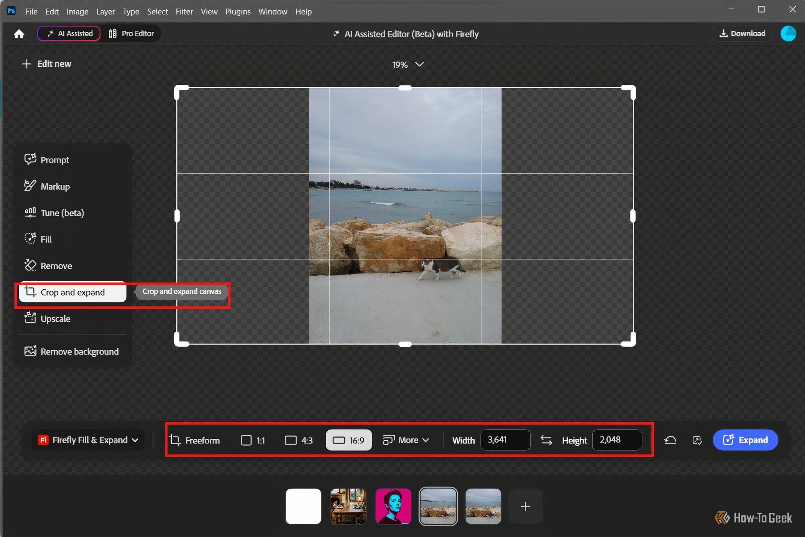Click the top edge crop handle
This screenshot has height=537, width=805.
pos(405,88)
